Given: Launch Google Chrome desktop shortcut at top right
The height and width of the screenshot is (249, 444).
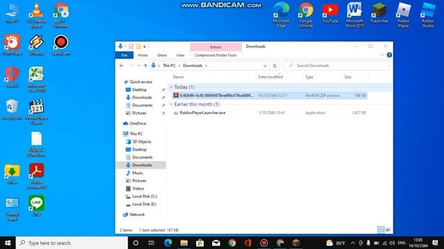Looking at the screenshot, I should [x=306, y=15].
